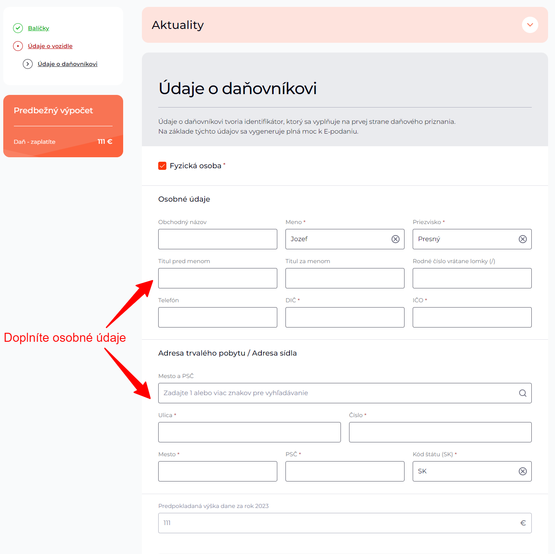This screenshot has width=555, height=554.
Task: Click the arrow icon beside Údaje o daňovníkovi
Action: (x=28, y=64)
